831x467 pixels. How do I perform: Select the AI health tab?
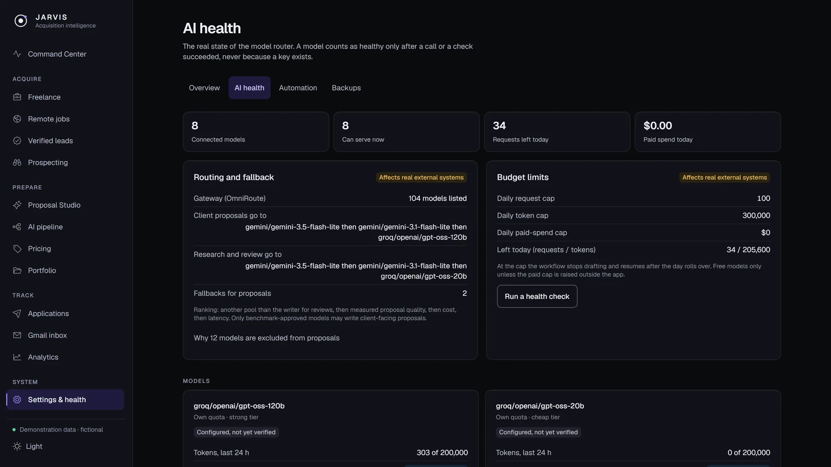point(249,88)
